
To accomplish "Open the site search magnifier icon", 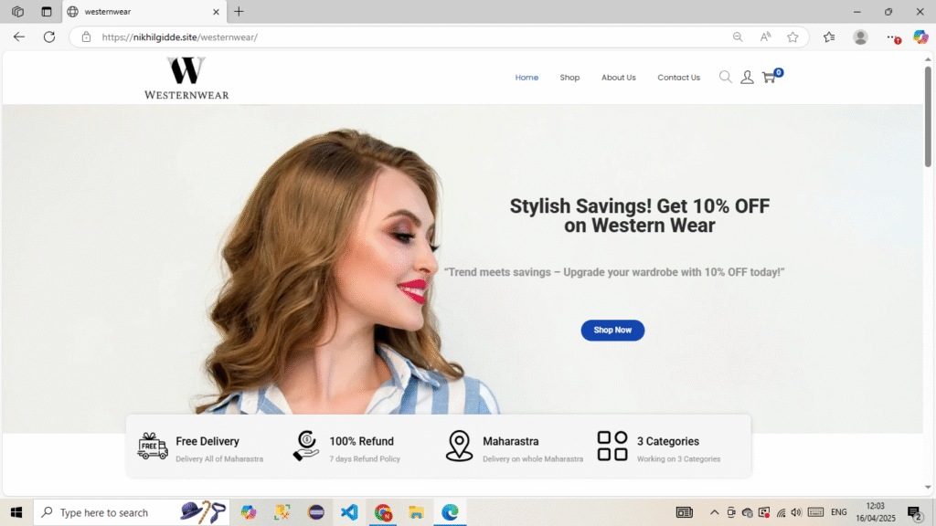I will (725, 78).
